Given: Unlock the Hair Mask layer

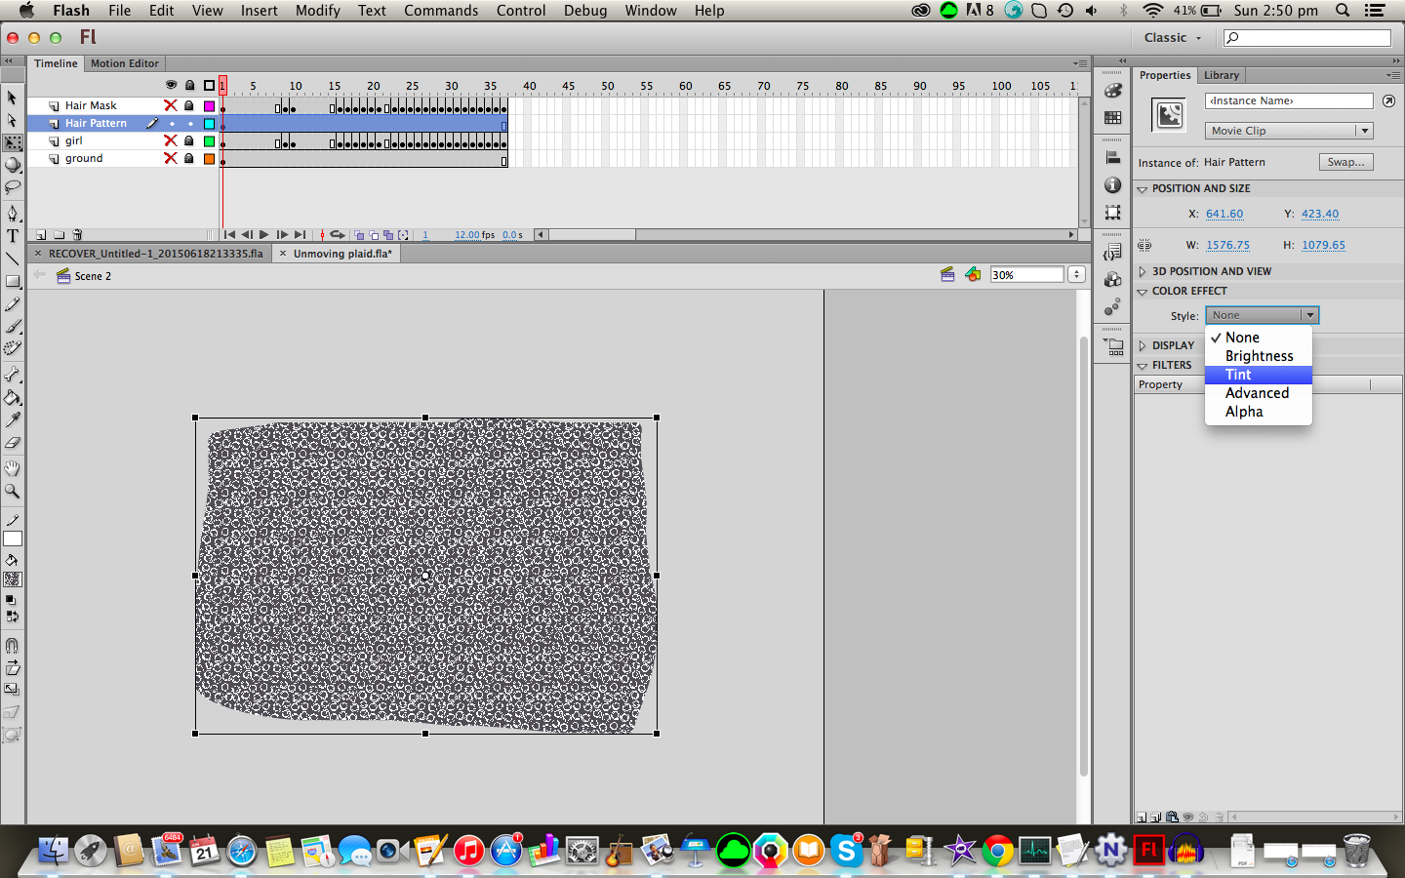Looking at the screenshot, I should (189, 105).
